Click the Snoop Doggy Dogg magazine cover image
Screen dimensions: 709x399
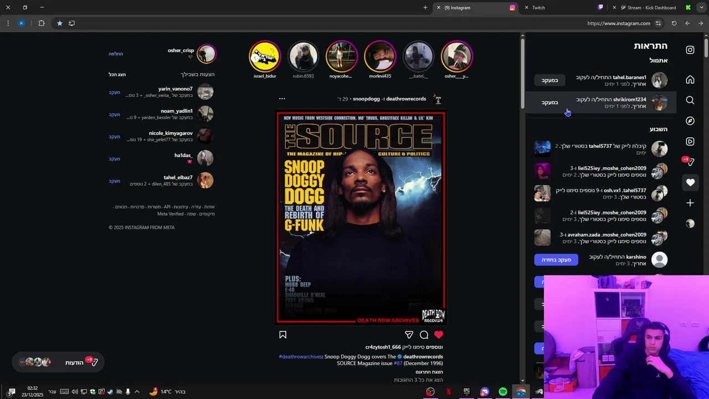[361, 217]
